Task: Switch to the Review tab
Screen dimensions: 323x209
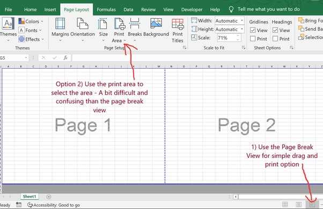Action: click(148, 10)
